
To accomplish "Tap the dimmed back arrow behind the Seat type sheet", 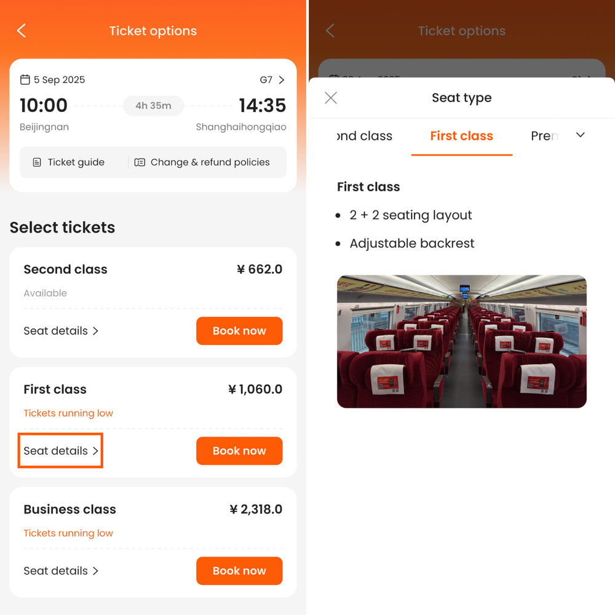I will 330,30.
